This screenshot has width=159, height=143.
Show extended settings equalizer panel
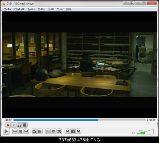[x=40, y=132]
